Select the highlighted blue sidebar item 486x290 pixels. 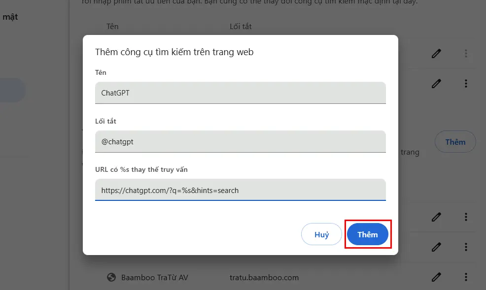(12, 90)
